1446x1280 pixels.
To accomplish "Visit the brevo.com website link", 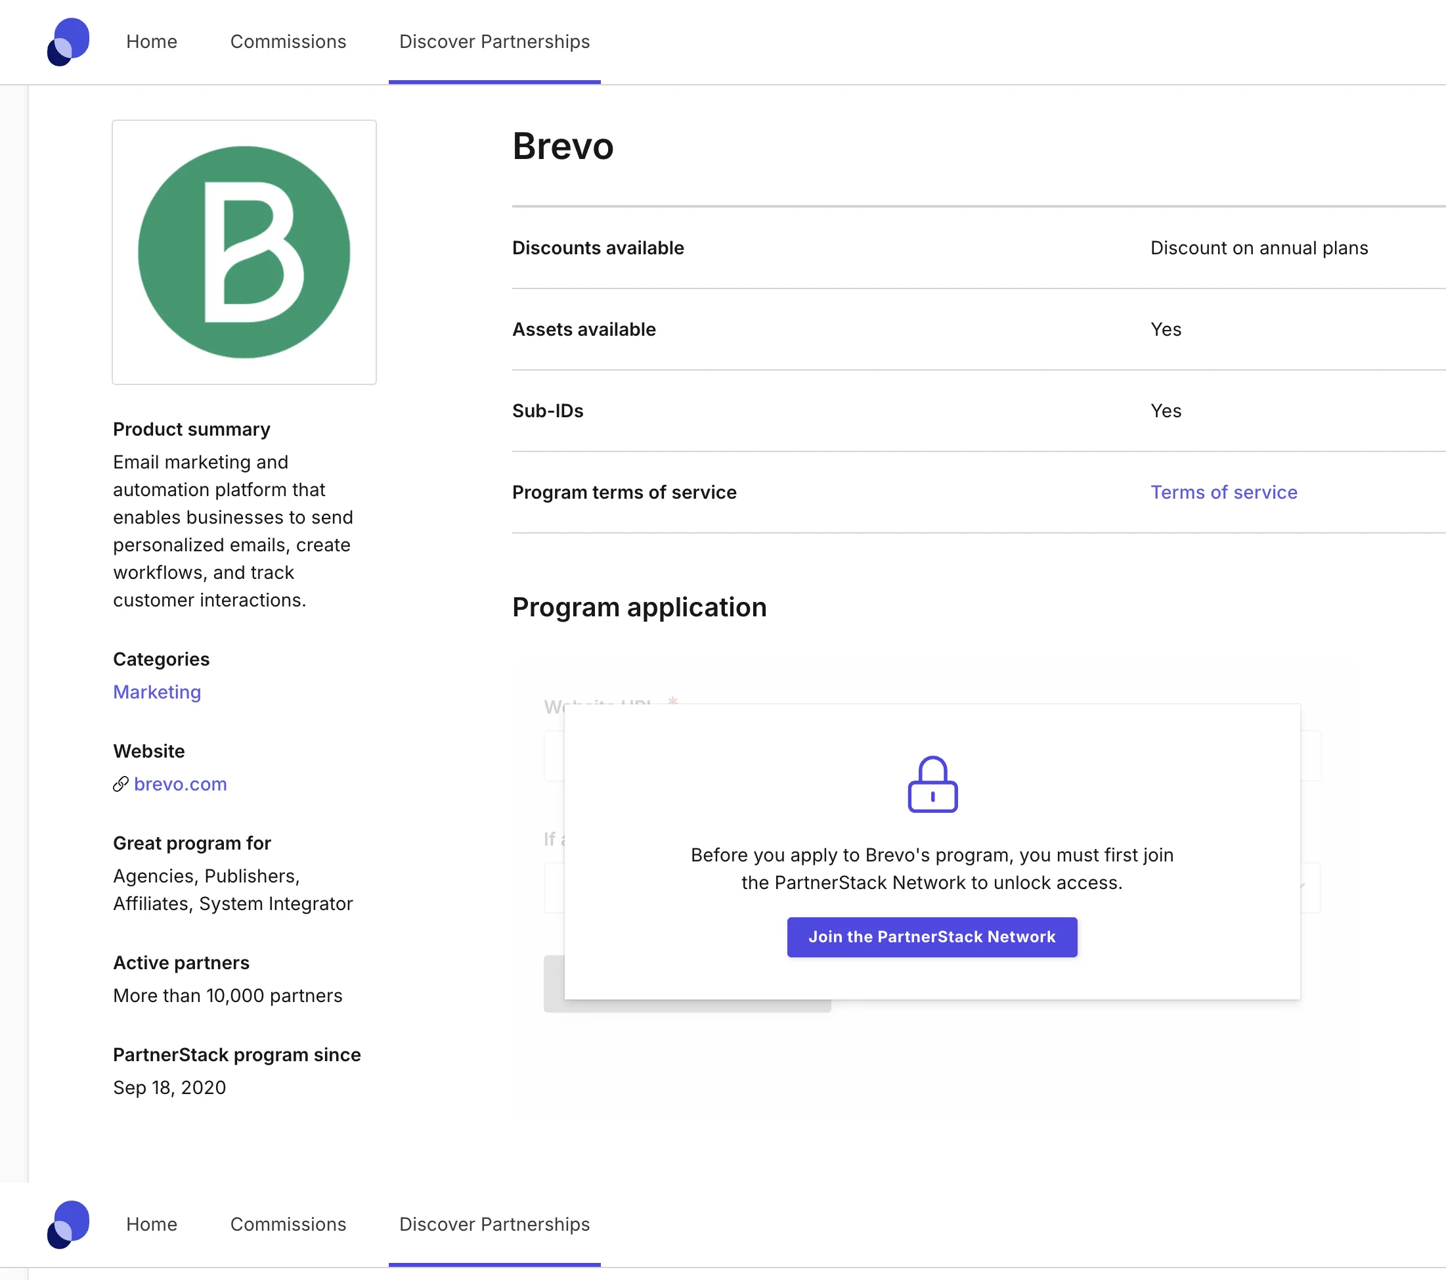I will (181, 784).
